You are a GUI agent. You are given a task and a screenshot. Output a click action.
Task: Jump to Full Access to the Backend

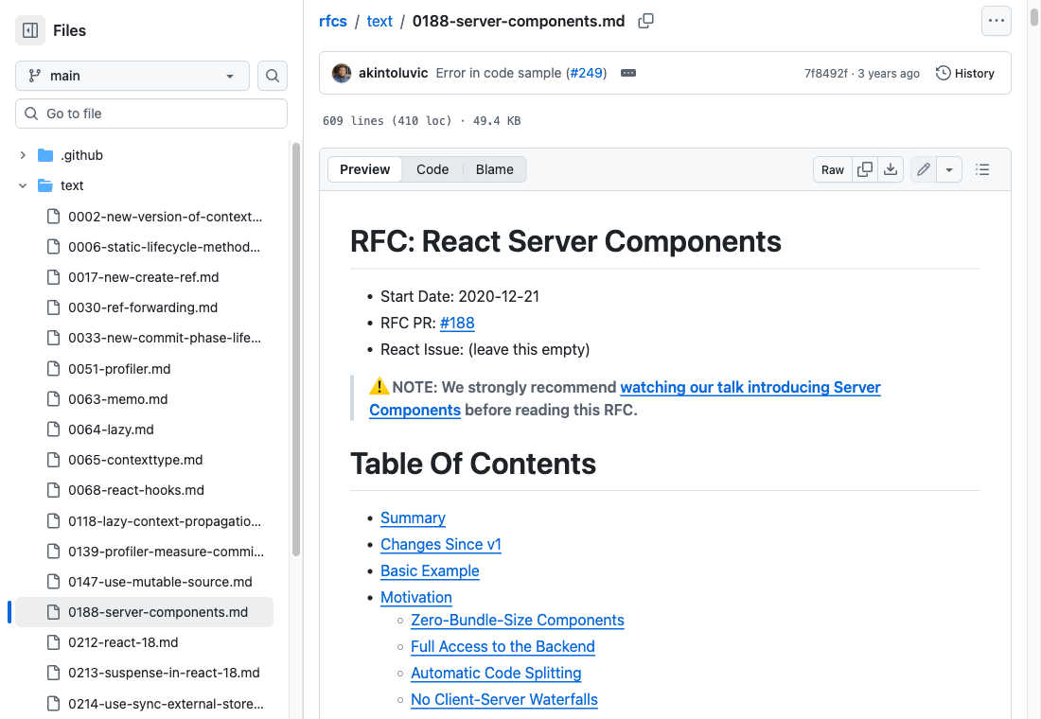(x=503, y=647)
